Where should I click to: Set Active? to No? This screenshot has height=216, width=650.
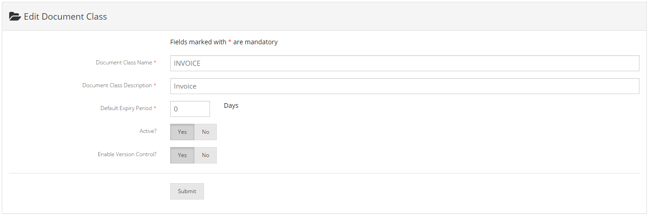(205, 132)
